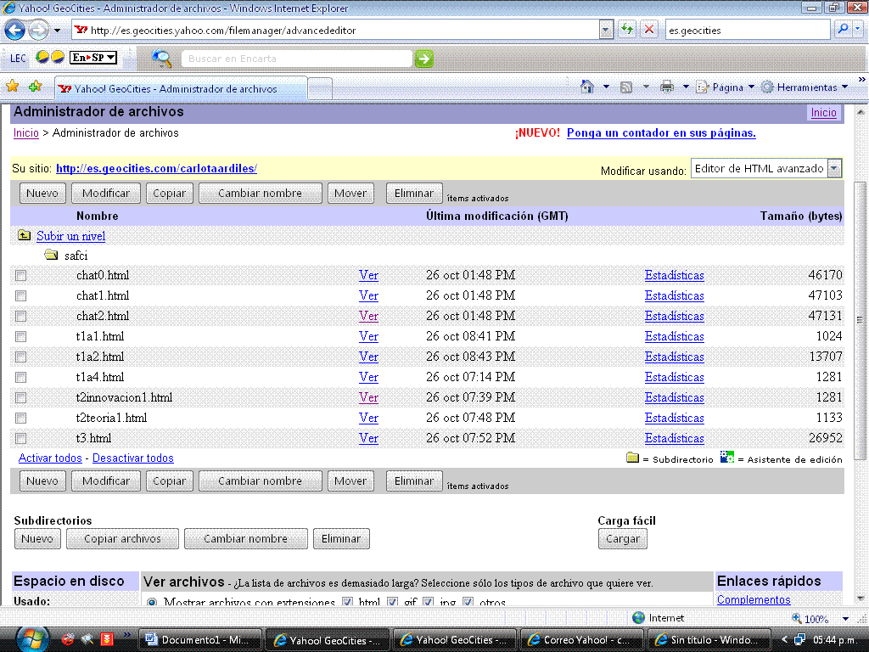Tick the checkbox for t1a4.html
The height and width of the screenshot is (652, 869).
coord(20,378)
